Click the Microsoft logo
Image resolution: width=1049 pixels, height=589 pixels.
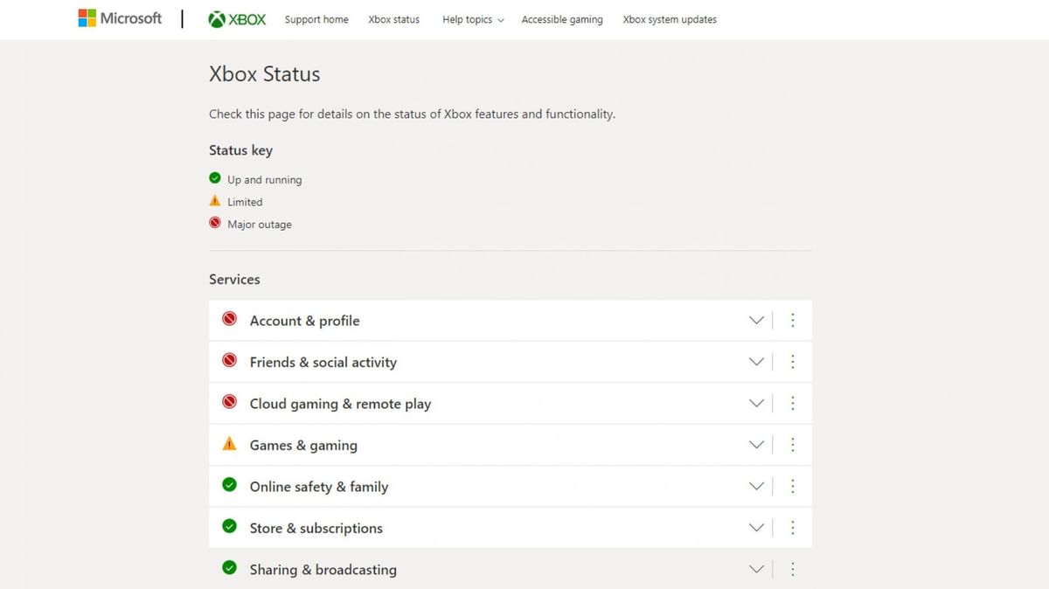121,18
